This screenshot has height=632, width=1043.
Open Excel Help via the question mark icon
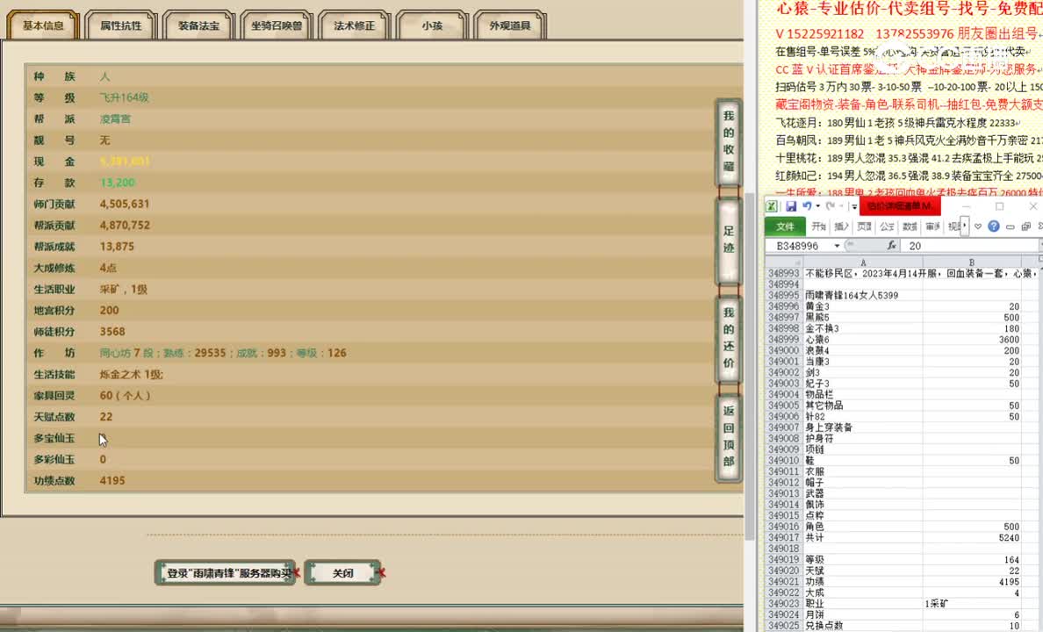tap(995, 226)
